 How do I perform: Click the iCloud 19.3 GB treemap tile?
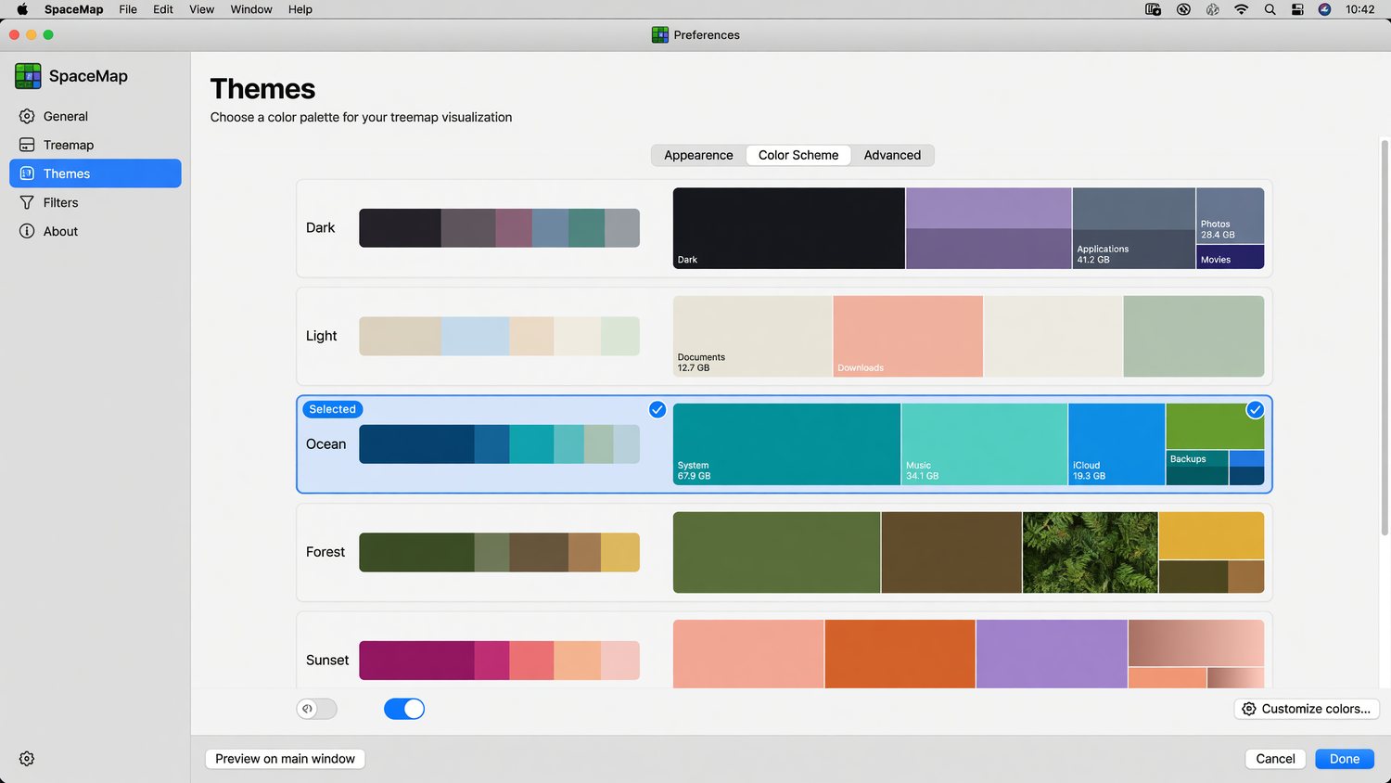tap(1117, 443)
